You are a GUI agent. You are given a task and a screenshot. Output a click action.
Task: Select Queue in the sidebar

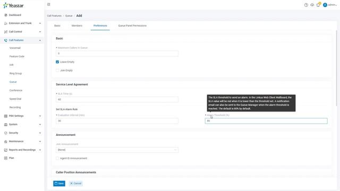(13, 82)
